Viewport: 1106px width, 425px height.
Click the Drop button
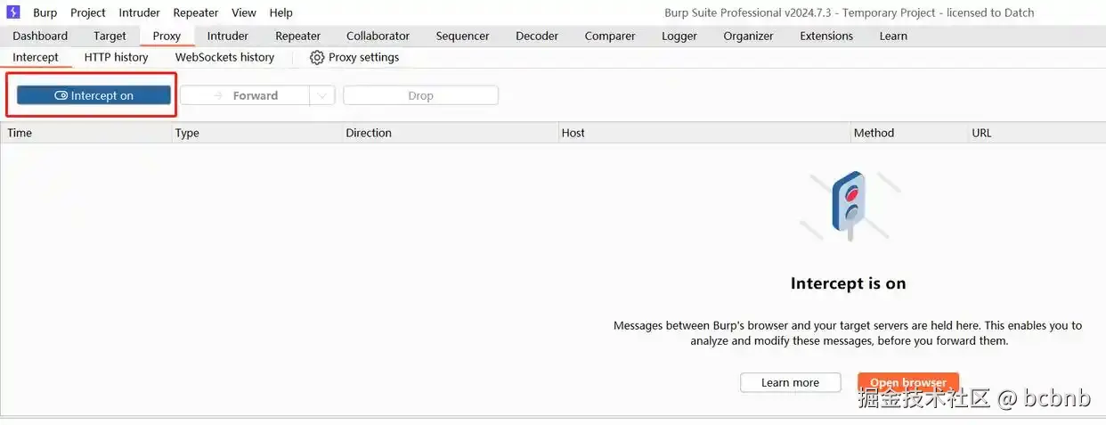point(420,95)
